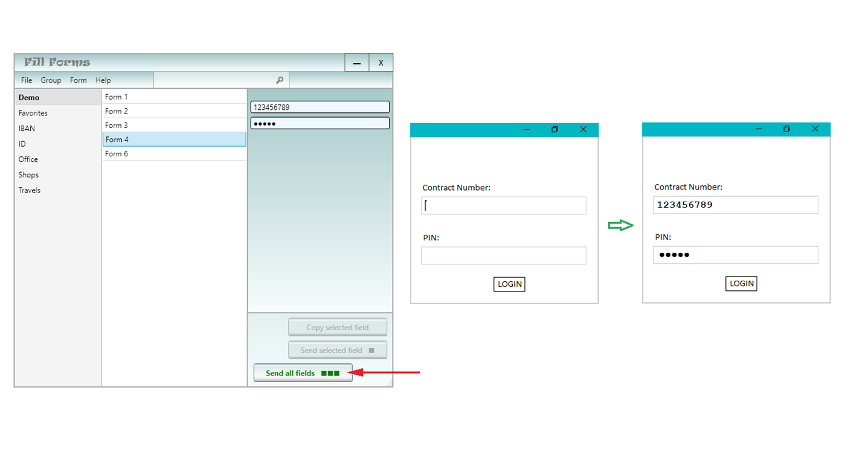Viewport: 845px width, 475px height.
Task: Click LOGIN in the filled contract form
Action: (741, 283)
